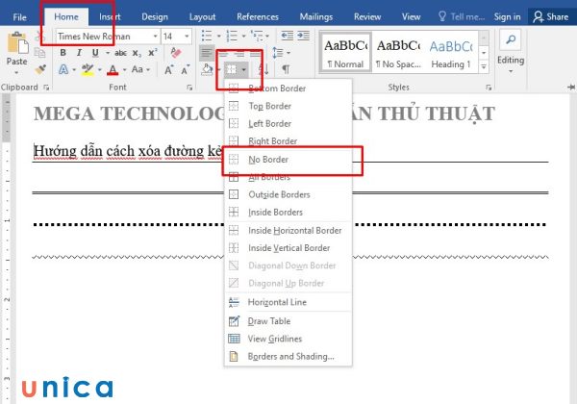Click the Cut scissors icon
Viewport: 577px width, 404px height.
39,37
